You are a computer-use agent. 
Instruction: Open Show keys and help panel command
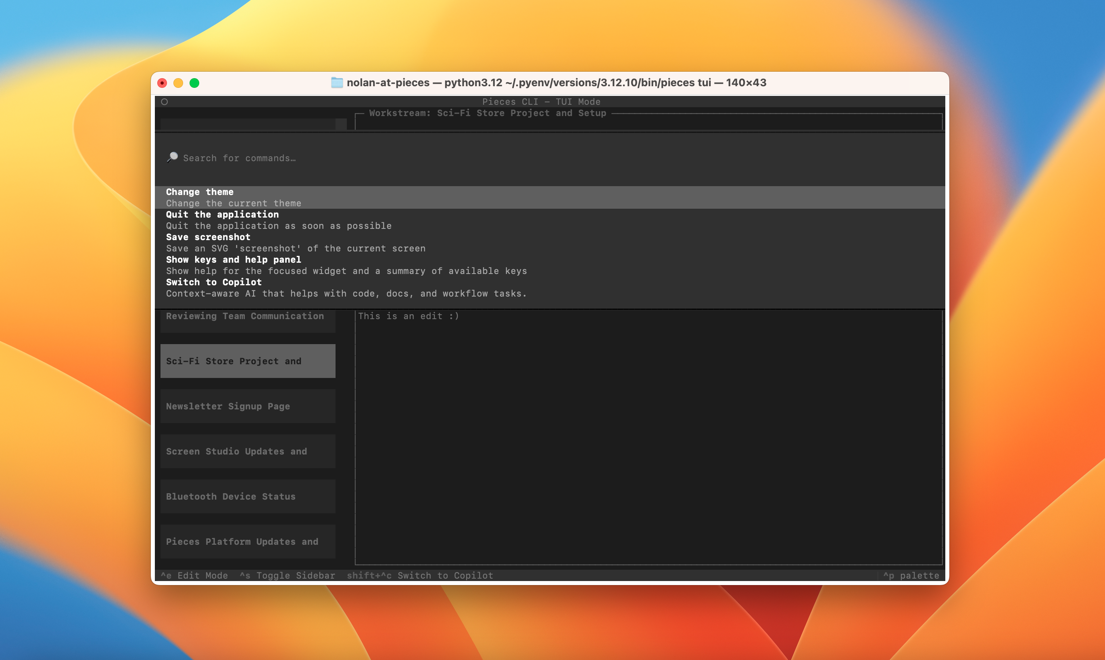pyautogui.click(x=550, y=265)
